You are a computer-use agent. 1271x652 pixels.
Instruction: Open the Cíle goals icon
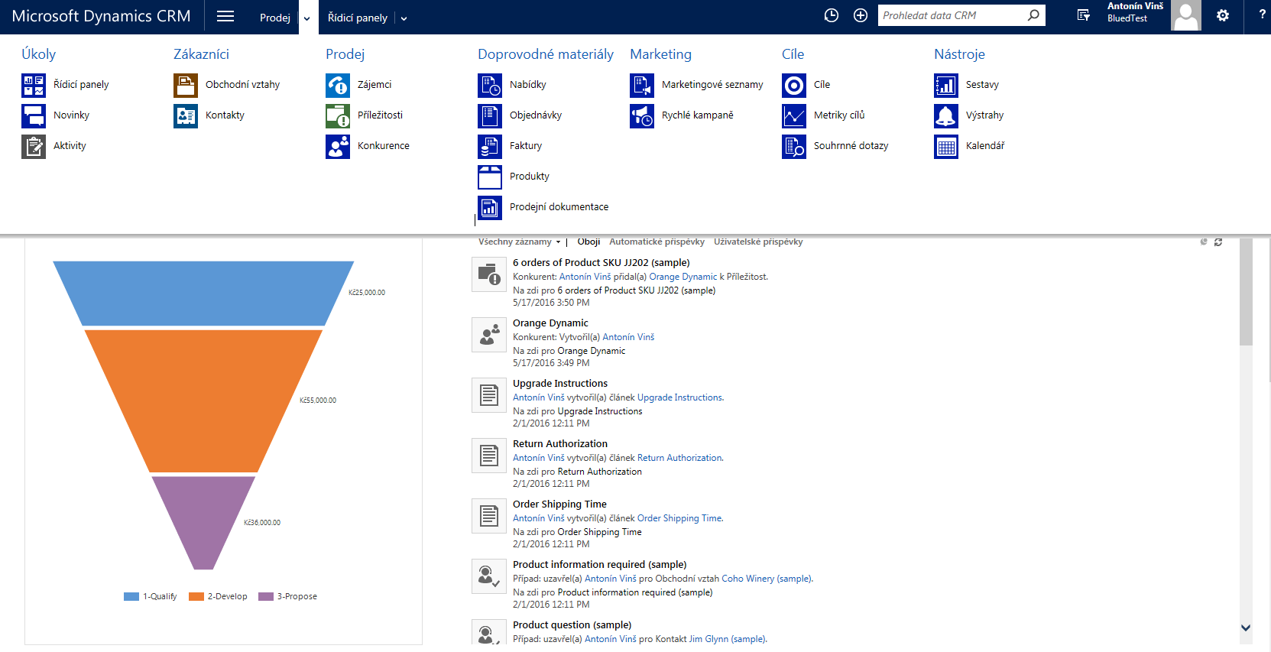[x=794, y=85]
